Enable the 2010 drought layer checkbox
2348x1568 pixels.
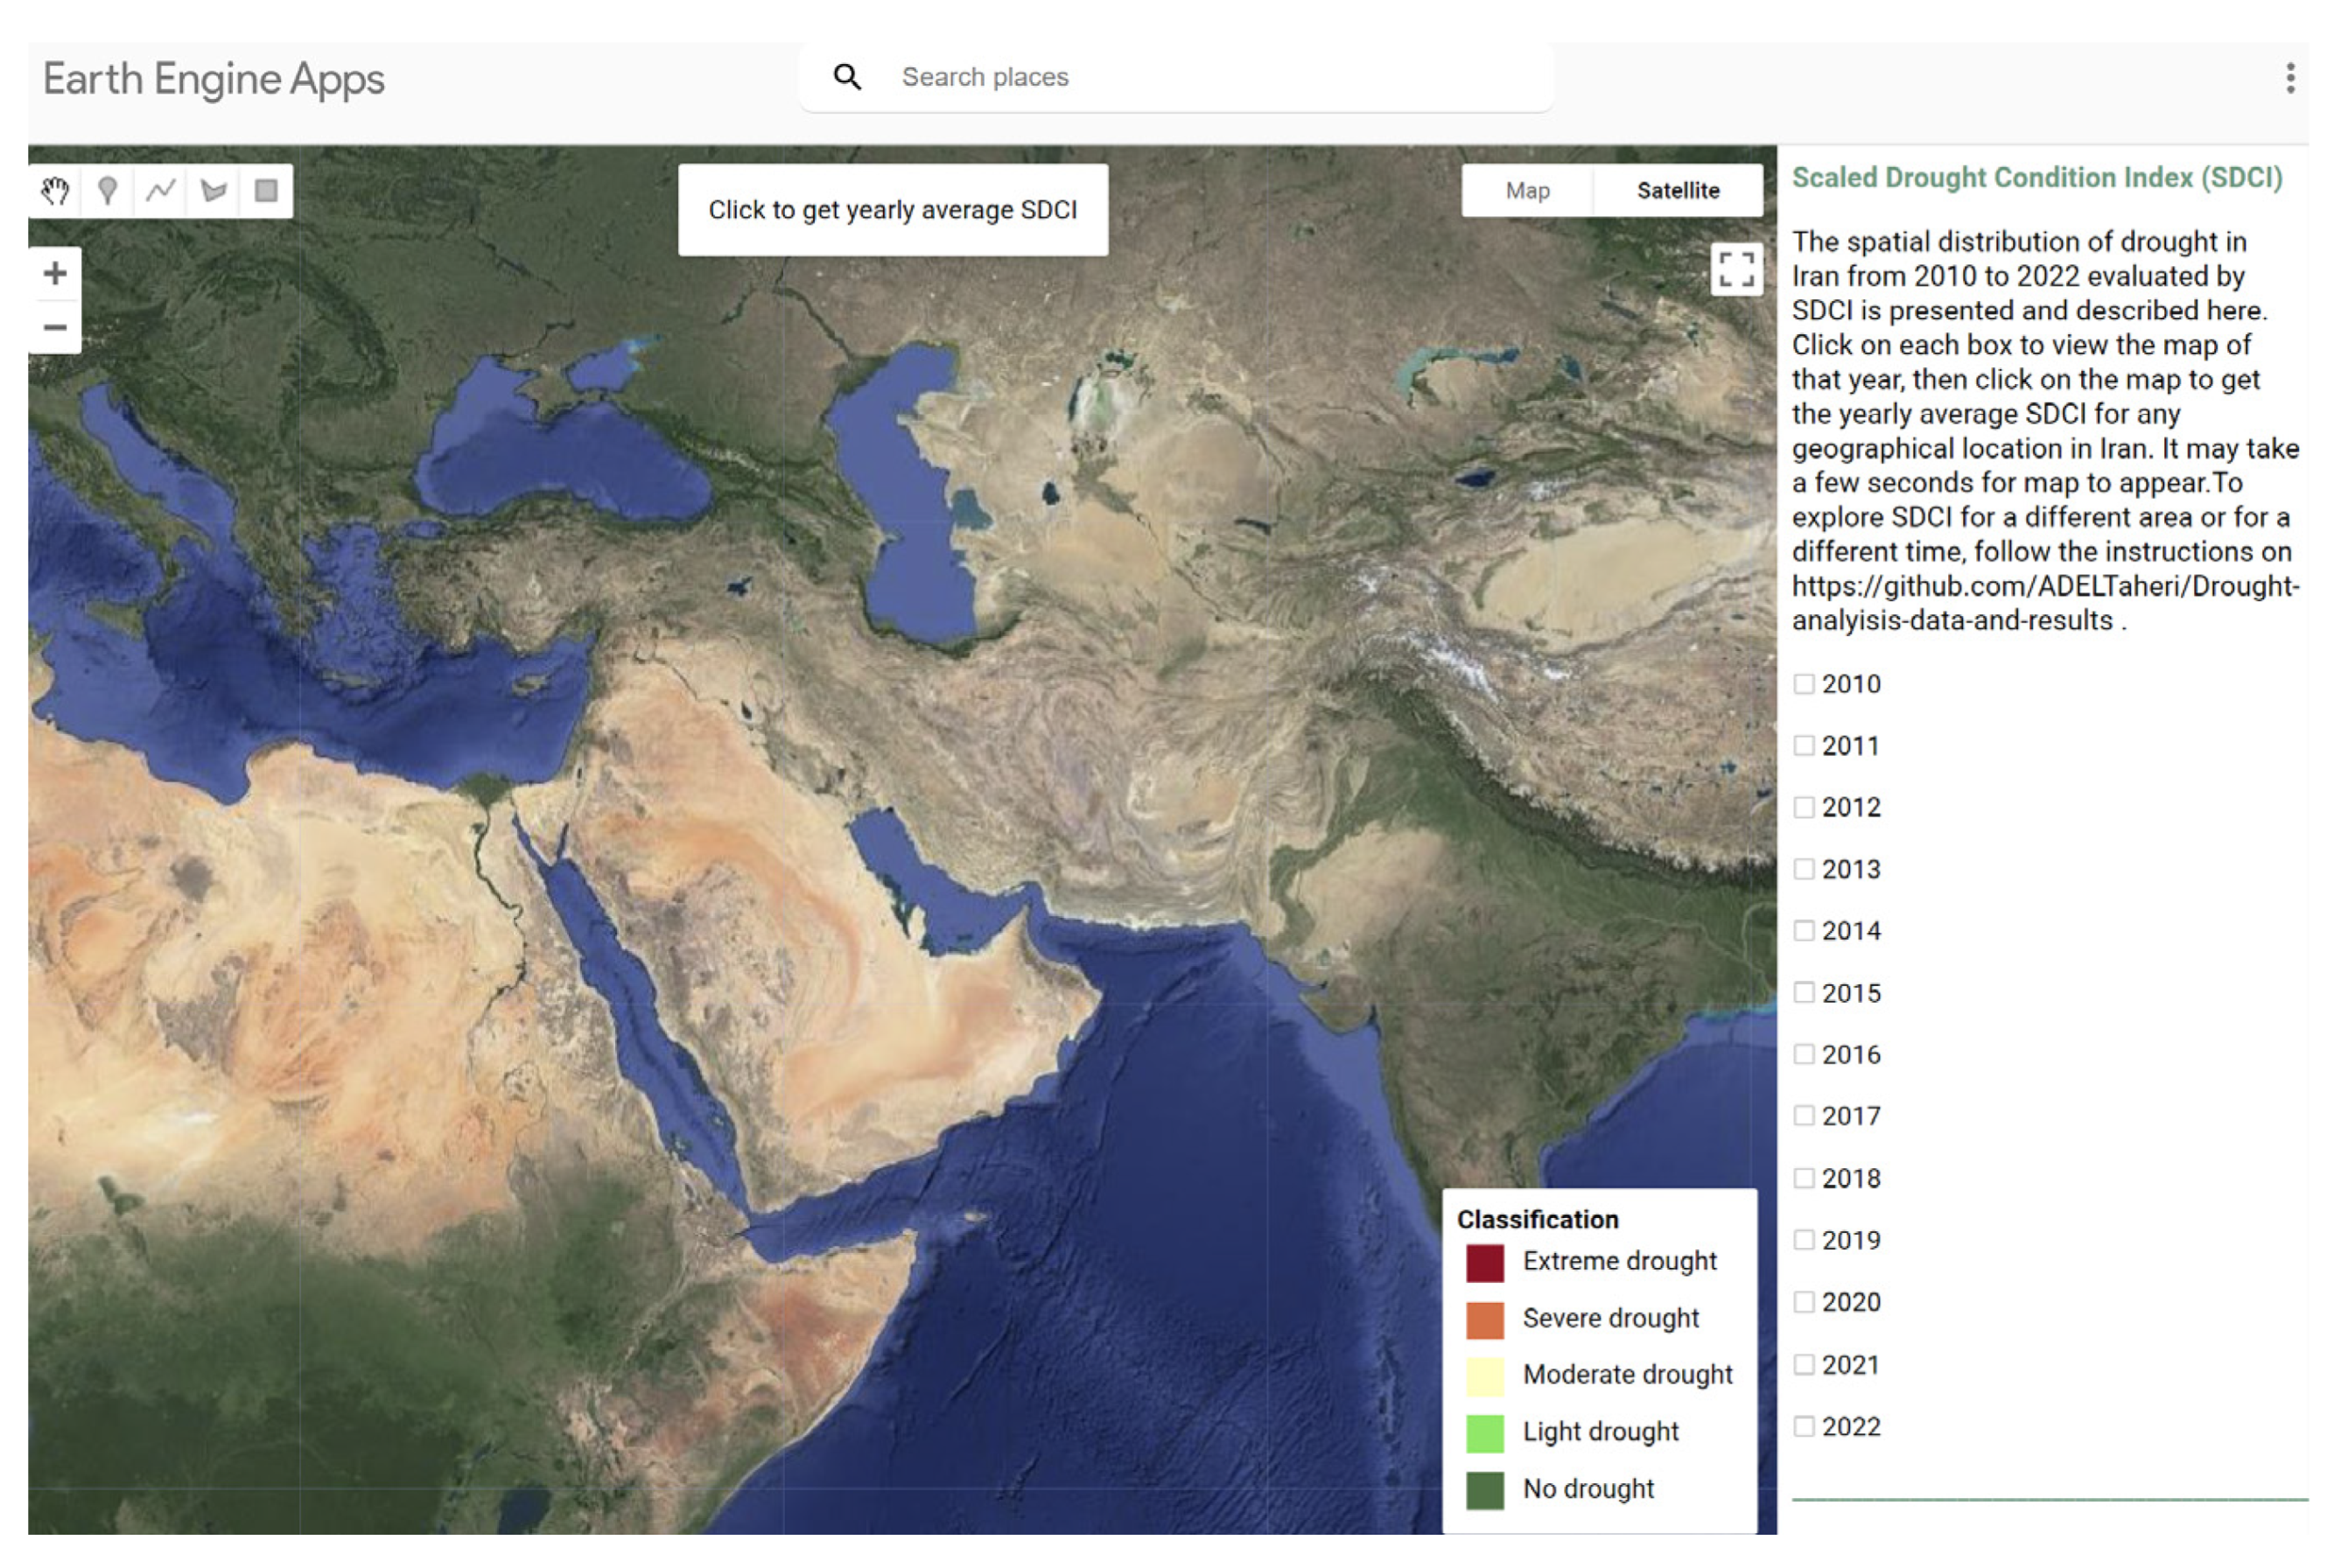(x=1804, y=684)
